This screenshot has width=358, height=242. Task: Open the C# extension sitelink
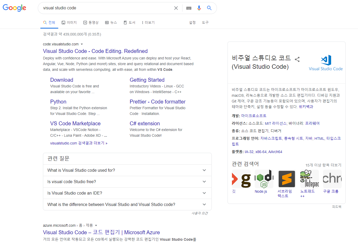[x=145, y=123]
